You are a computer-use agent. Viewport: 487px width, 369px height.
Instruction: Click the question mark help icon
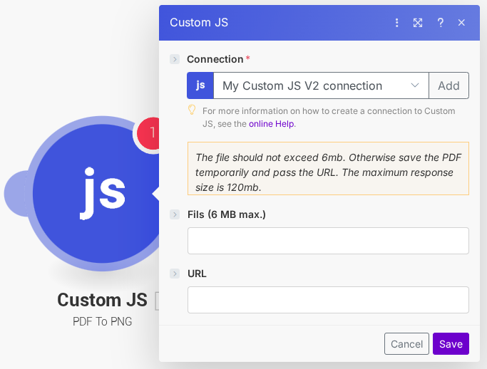tap(441, 23)
